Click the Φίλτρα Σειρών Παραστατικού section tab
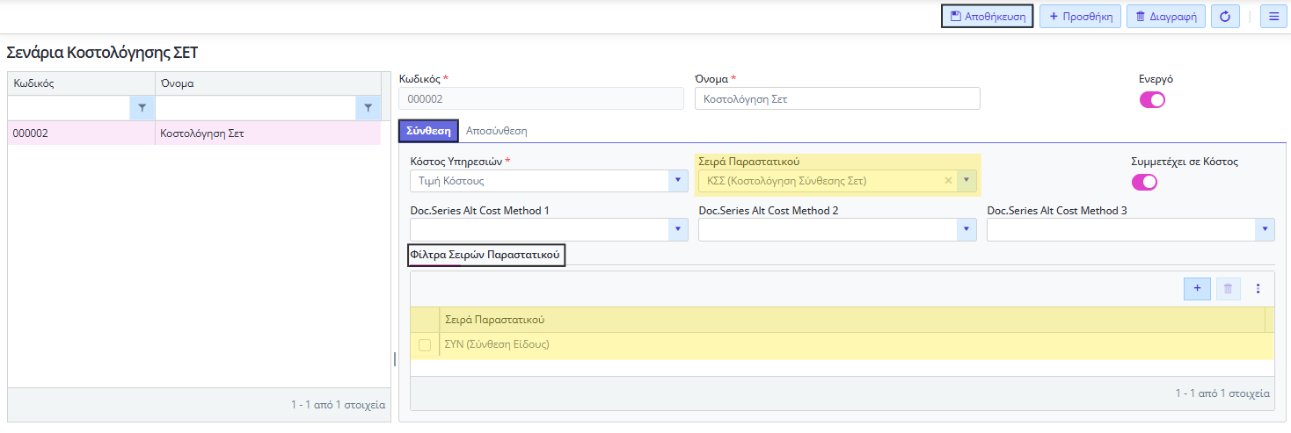 pyautogui.click(x=487, y=255)
